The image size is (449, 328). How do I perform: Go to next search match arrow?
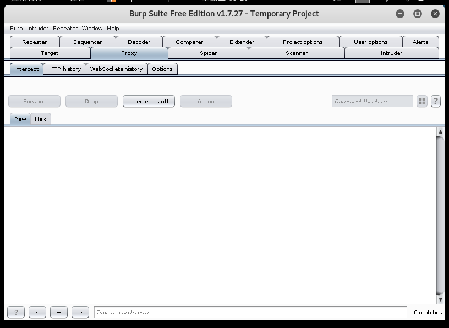pos(80,312)
